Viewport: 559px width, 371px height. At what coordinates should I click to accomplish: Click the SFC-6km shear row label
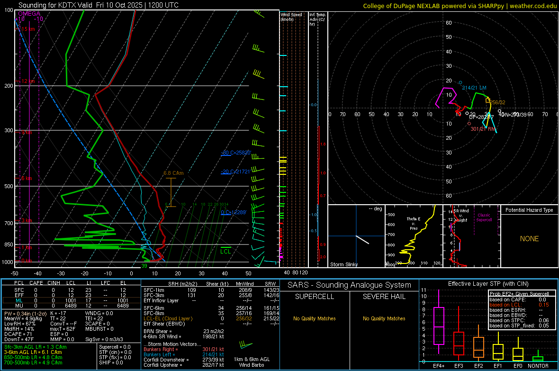[154, 308]
